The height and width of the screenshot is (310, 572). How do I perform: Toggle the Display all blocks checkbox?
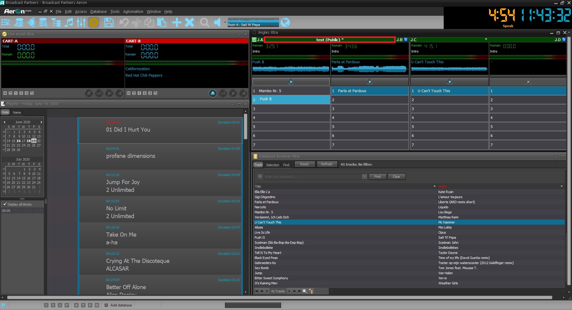pos(5,204)
